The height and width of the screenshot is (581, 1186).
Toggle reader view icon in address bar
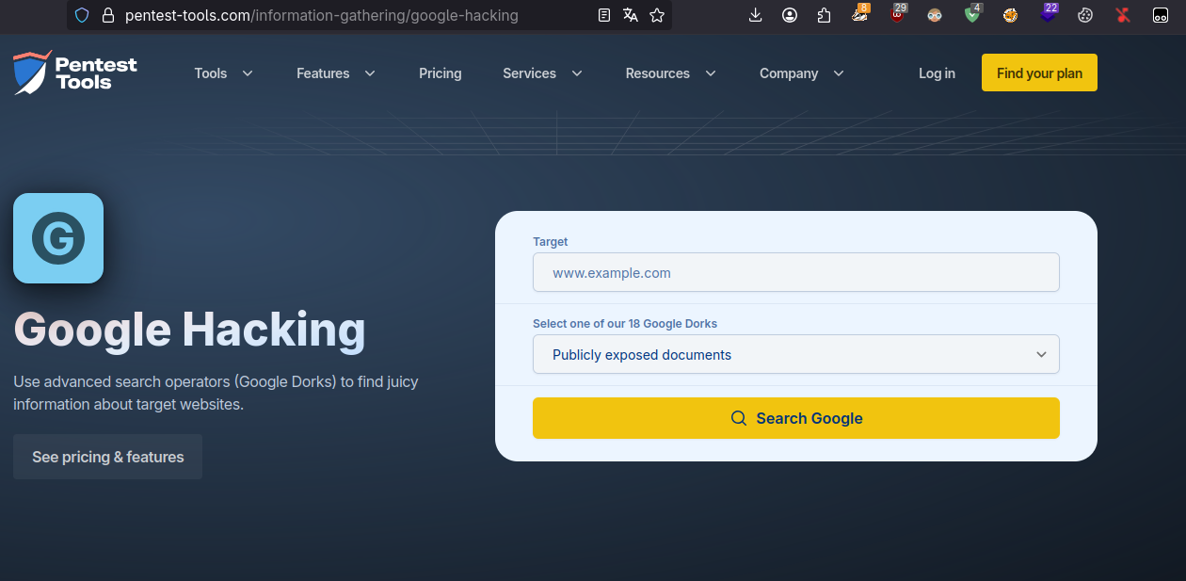(x=604, y=15)
